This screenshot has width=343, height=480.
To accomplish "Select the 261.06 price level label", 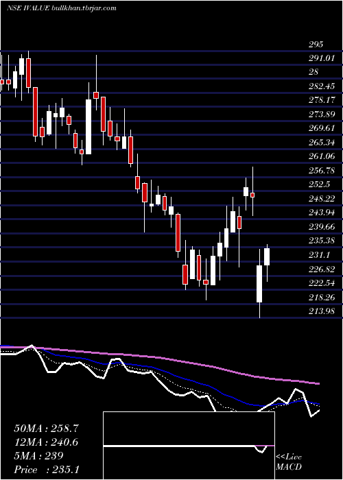I will [x=322, y=156].
